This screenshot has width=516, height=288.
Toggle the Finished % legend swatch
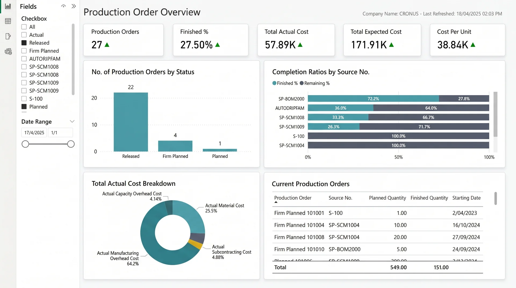[x=274, y=83]
